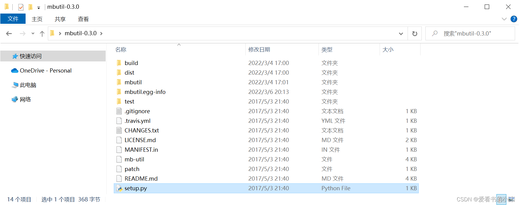The width and height of the screenshot is (519, 205).
Task: Expand the ribbon with the chevron
Action: point(504,19)
